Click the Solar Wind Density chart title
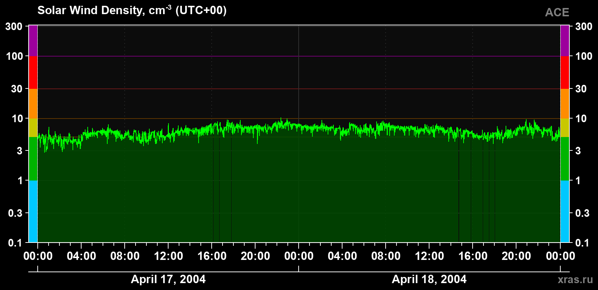Image resolution: width=598 pixels, height=290 pixels. (132, 10)
